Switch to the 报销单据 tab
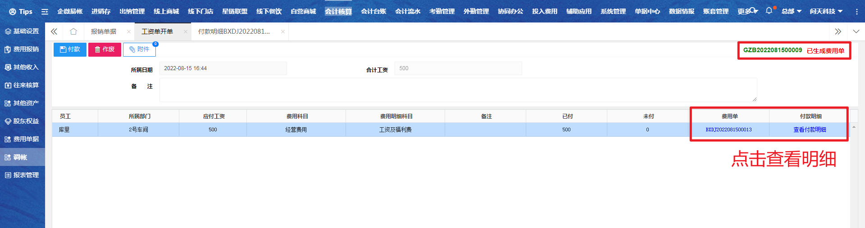The width and height of the screenshot is (865, 228). tap(104, 31)
